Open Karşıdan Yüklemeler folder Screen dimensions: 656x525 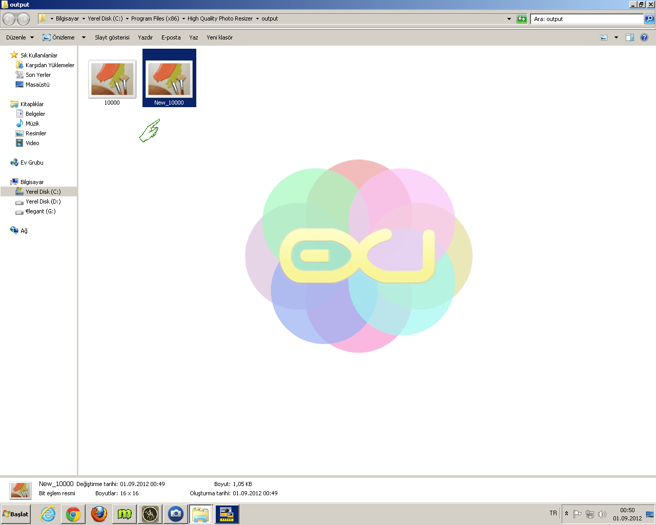click(50, 65)
